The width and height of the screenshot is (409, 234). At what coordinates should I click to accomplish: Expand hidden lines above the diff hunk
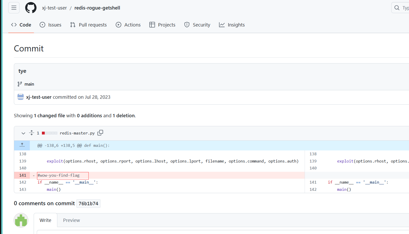point(22,145)
